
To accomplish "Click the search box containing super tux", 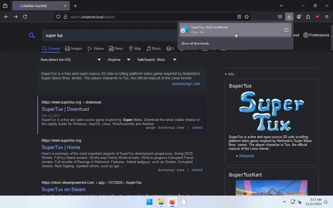I will 109,35.
